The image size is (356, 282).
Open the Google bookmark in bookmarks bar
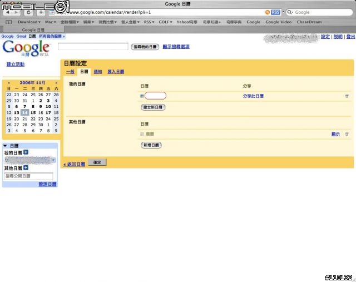(x=254, y=22)
